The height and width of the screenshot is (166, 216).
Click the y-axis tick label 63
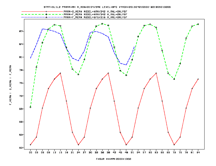21,135
